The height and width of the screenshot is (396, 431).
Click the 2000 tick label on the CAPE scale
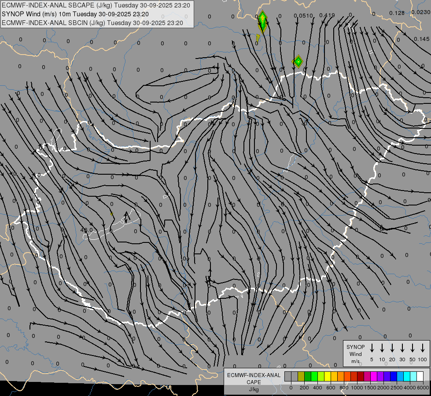tap(383, 388)
